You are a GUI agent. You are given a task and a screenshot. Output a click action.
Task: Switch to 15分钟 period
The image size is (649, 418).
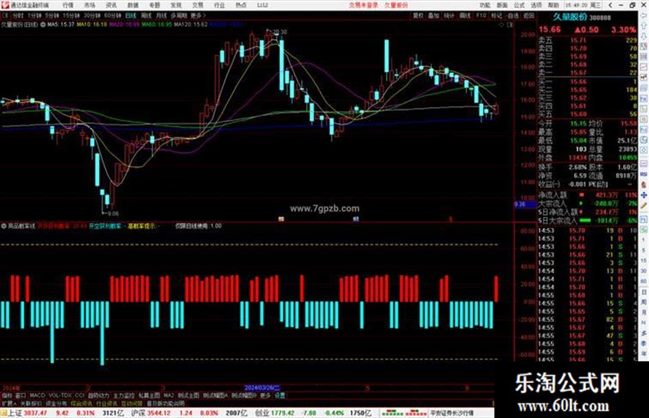[x=71, y=15]
